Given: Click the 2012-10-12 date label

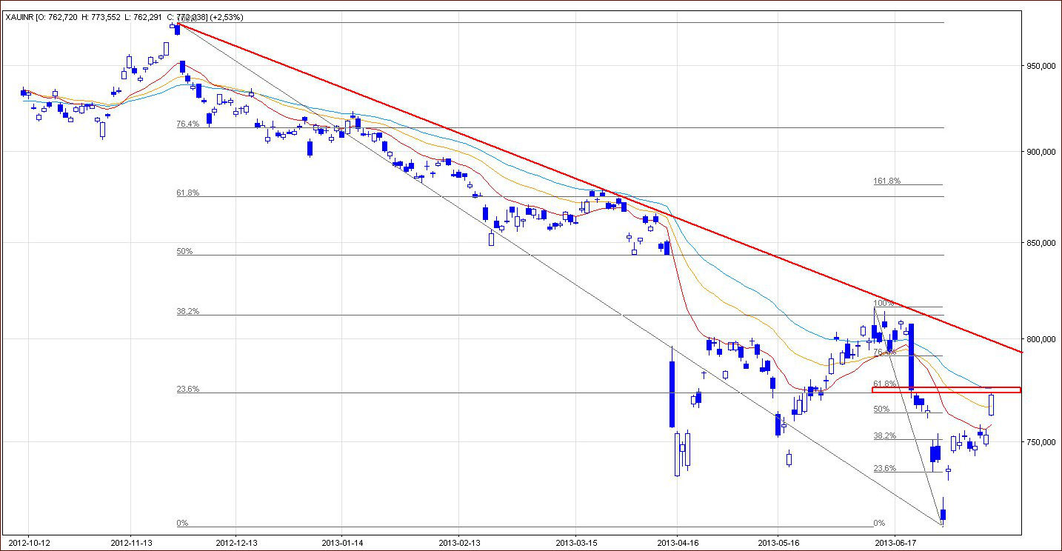Looking at the screenshot, I should (29, 542).
